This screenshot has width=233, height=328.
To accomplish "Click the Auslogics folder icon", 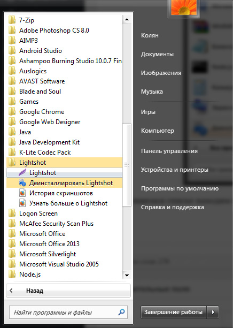I will tap(12, 71).
